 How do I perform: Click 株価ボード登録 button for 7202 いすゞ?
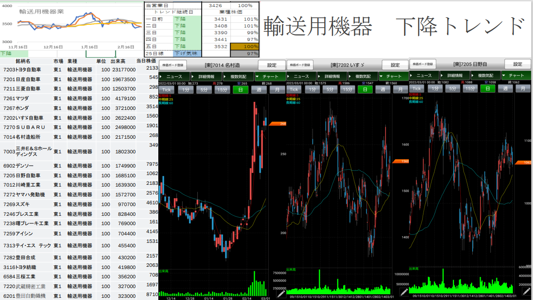(301, 65)
